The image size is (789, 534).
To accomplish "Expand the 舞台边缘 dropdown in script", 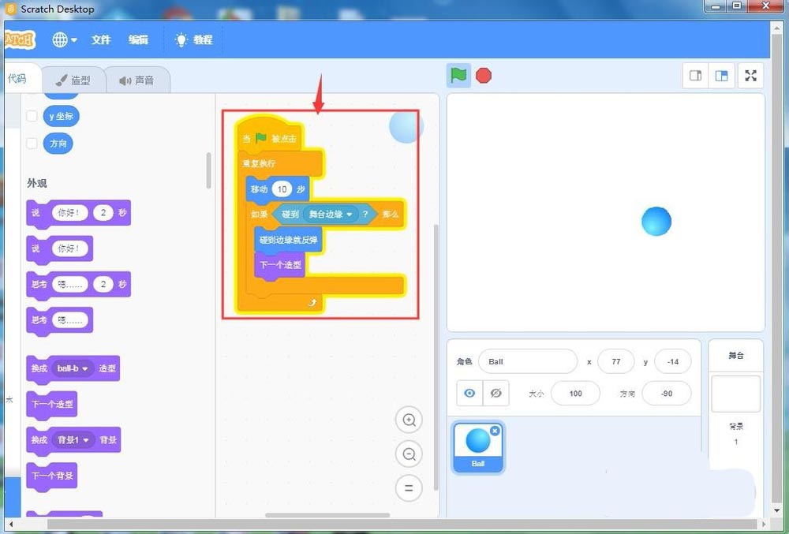I will pos(349,214).
